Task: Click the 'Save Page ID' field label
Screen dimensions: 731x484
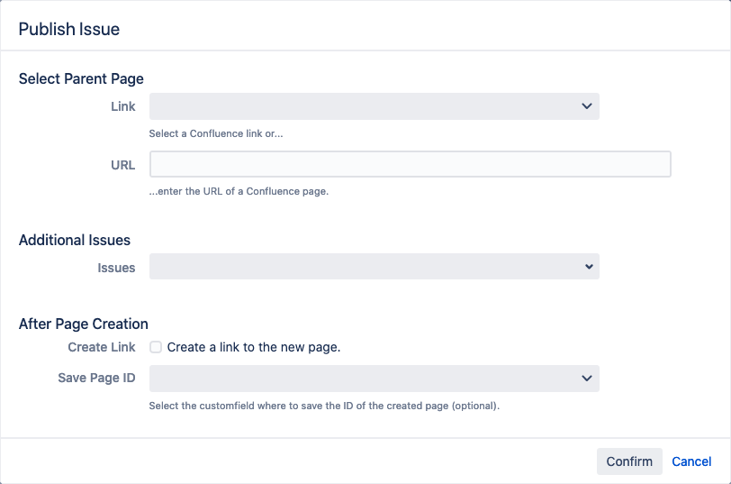Action: pos(96,379)
